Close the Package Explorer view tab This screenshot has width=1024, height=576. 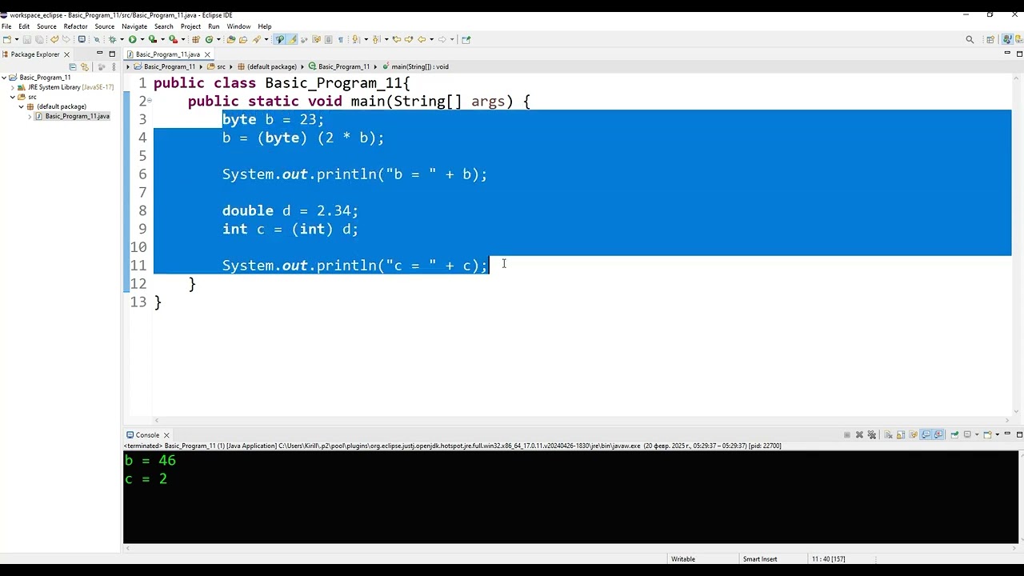(66, 54)
